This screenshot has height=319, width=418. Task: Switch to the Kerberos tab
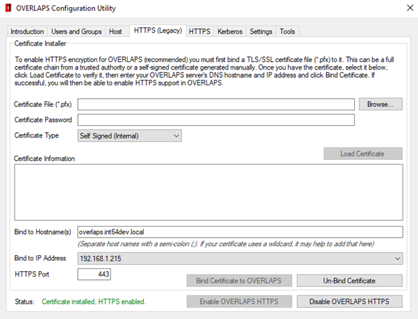(230, 31)
